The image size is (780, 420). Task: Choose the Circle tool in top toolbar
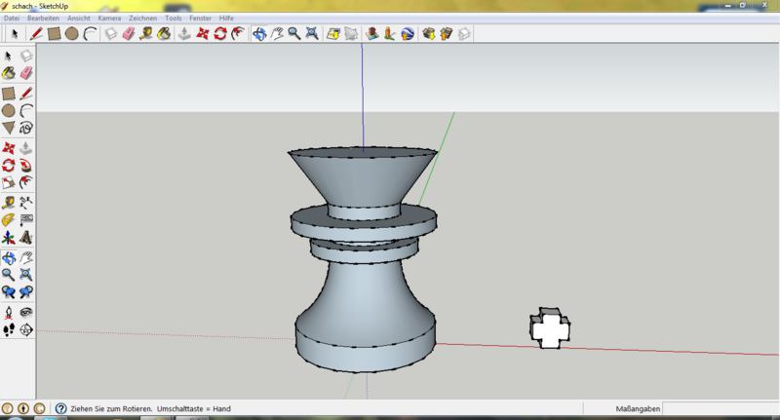[x=71, y=33]
